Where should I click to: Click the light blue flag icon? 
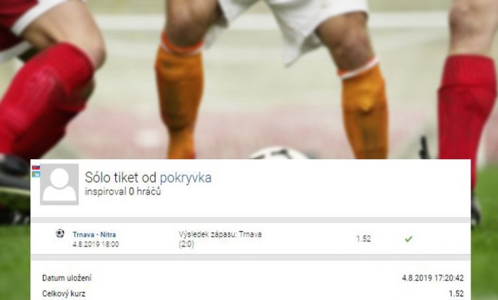(36, 174)
